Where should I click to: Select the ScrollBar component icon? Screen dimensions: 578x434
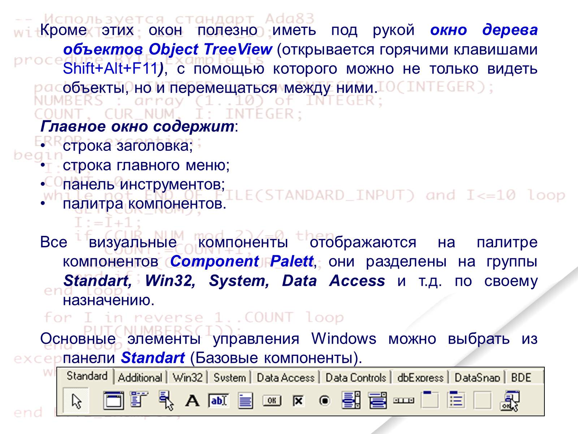(404, 401)
